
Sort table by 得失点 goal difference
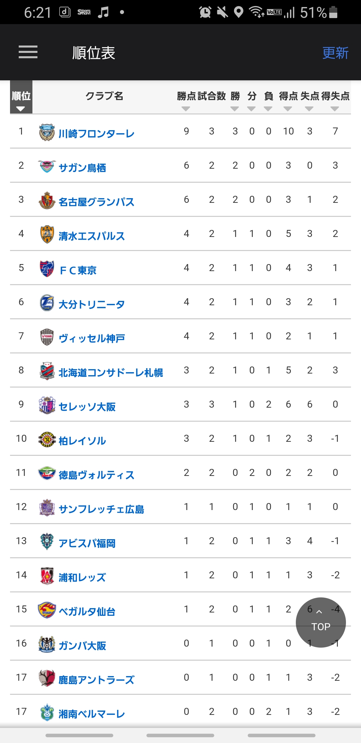coord(335,100)
